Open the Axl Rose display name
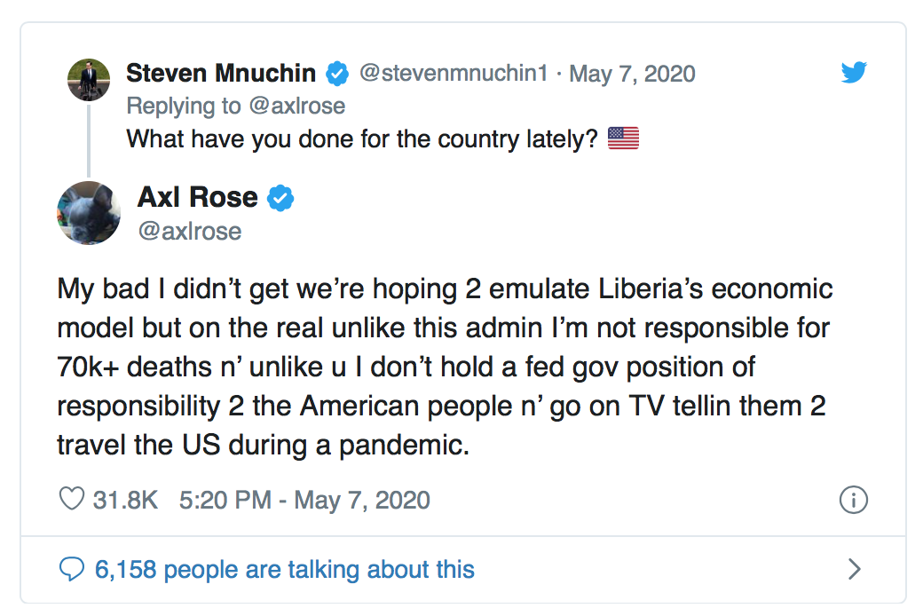923x616 pixels. [197, 197]
